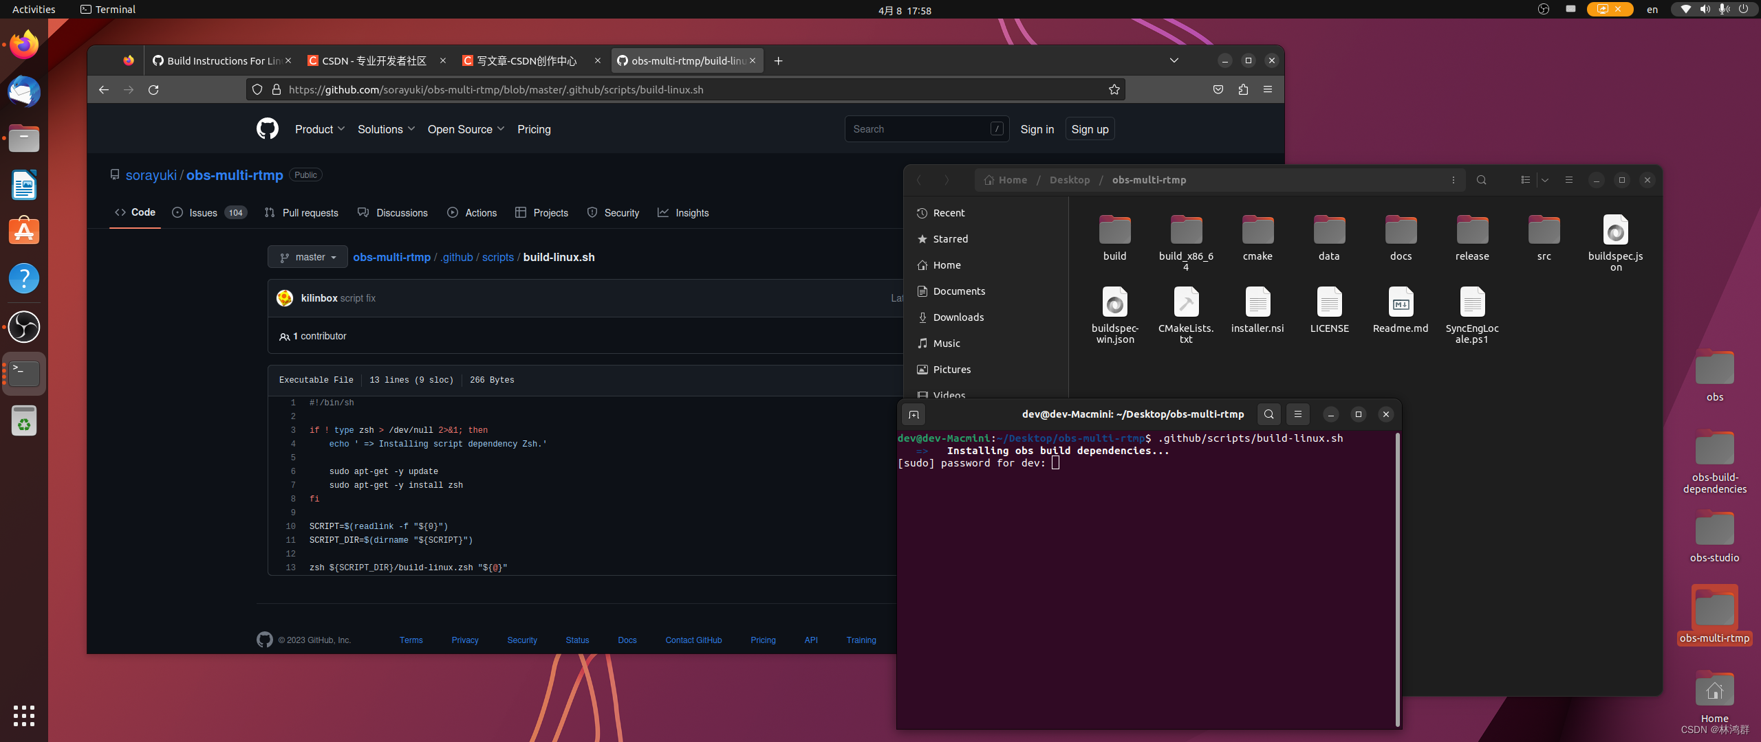
Task: Expand the Product menu on GitHub
Action: click(320, 130)
